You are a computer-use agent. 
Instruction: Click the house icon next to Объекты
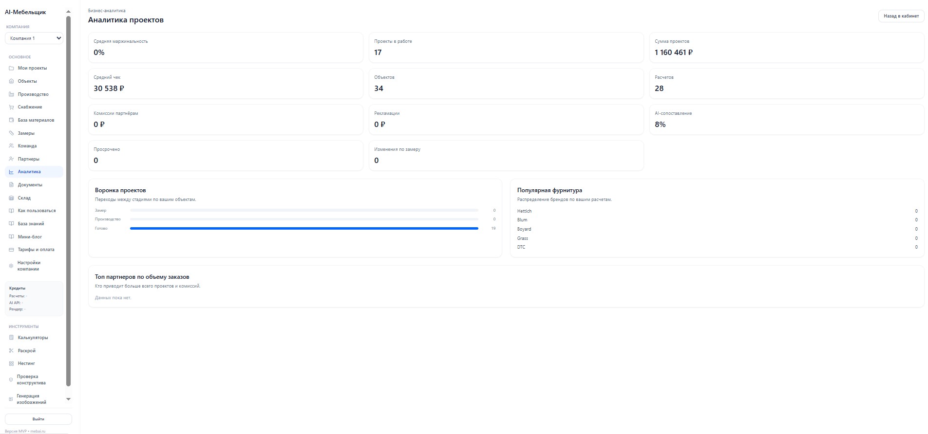pos(11,81)
